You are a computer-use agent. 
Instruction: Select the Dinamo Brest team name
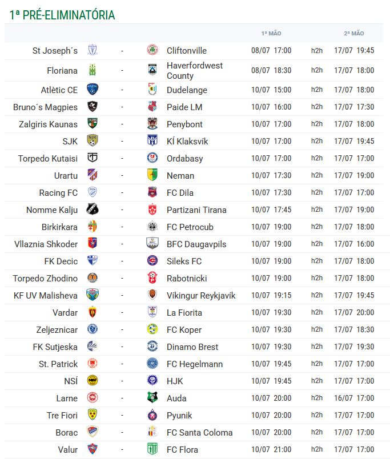(192, 347)
